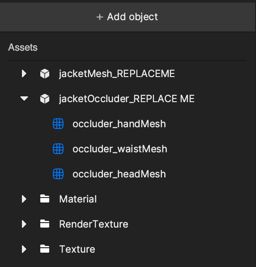
Task: Select the jacketOccluder_REPLACE ME label
Action: pos(127,99)
